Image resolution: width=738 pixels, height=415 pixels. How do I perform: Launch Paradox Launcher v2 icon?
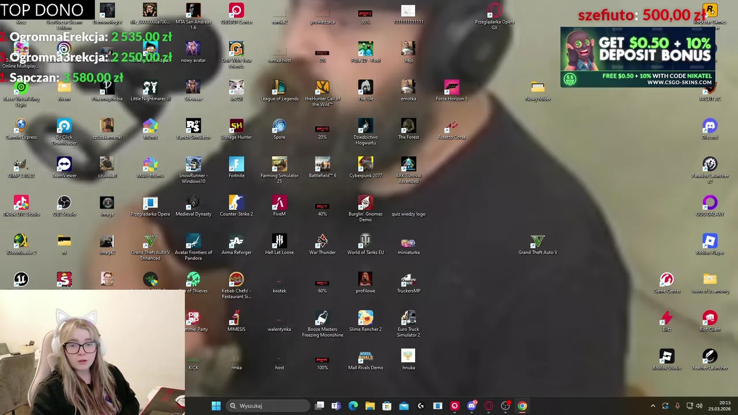[x=710, y=170]
